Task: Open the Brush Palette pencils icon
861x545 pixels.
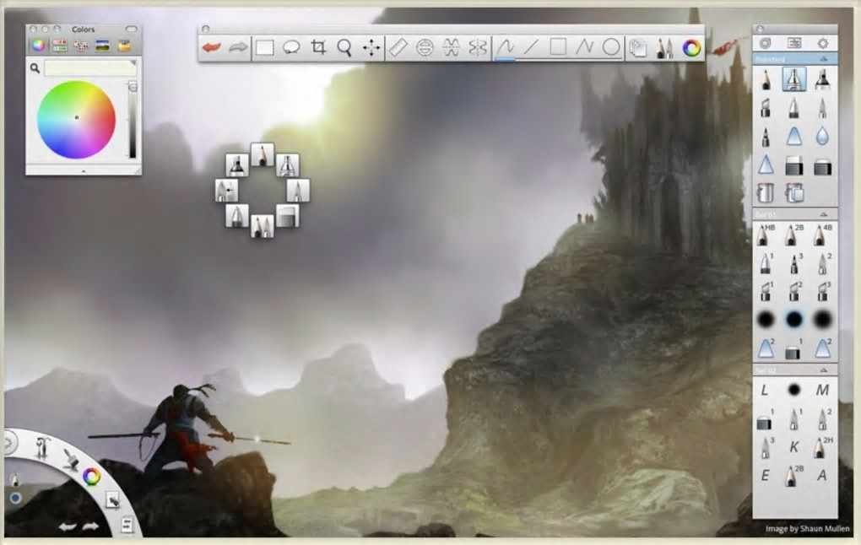Action: click(664, 48)
